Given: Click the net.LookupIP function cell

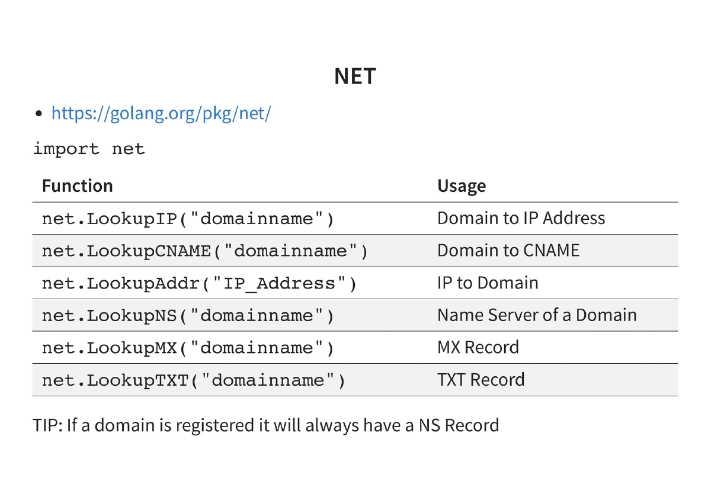Looking at the screenshot, I should (x=188, y=219).
